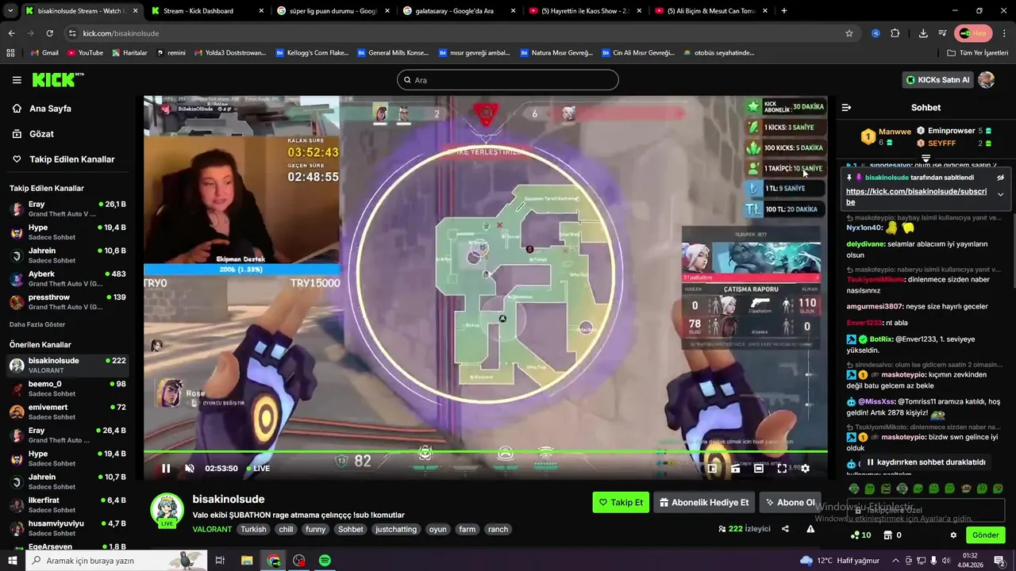1016x571 pixels.
Task: Select the ranch tag
Action: click(x=498, y=529)
